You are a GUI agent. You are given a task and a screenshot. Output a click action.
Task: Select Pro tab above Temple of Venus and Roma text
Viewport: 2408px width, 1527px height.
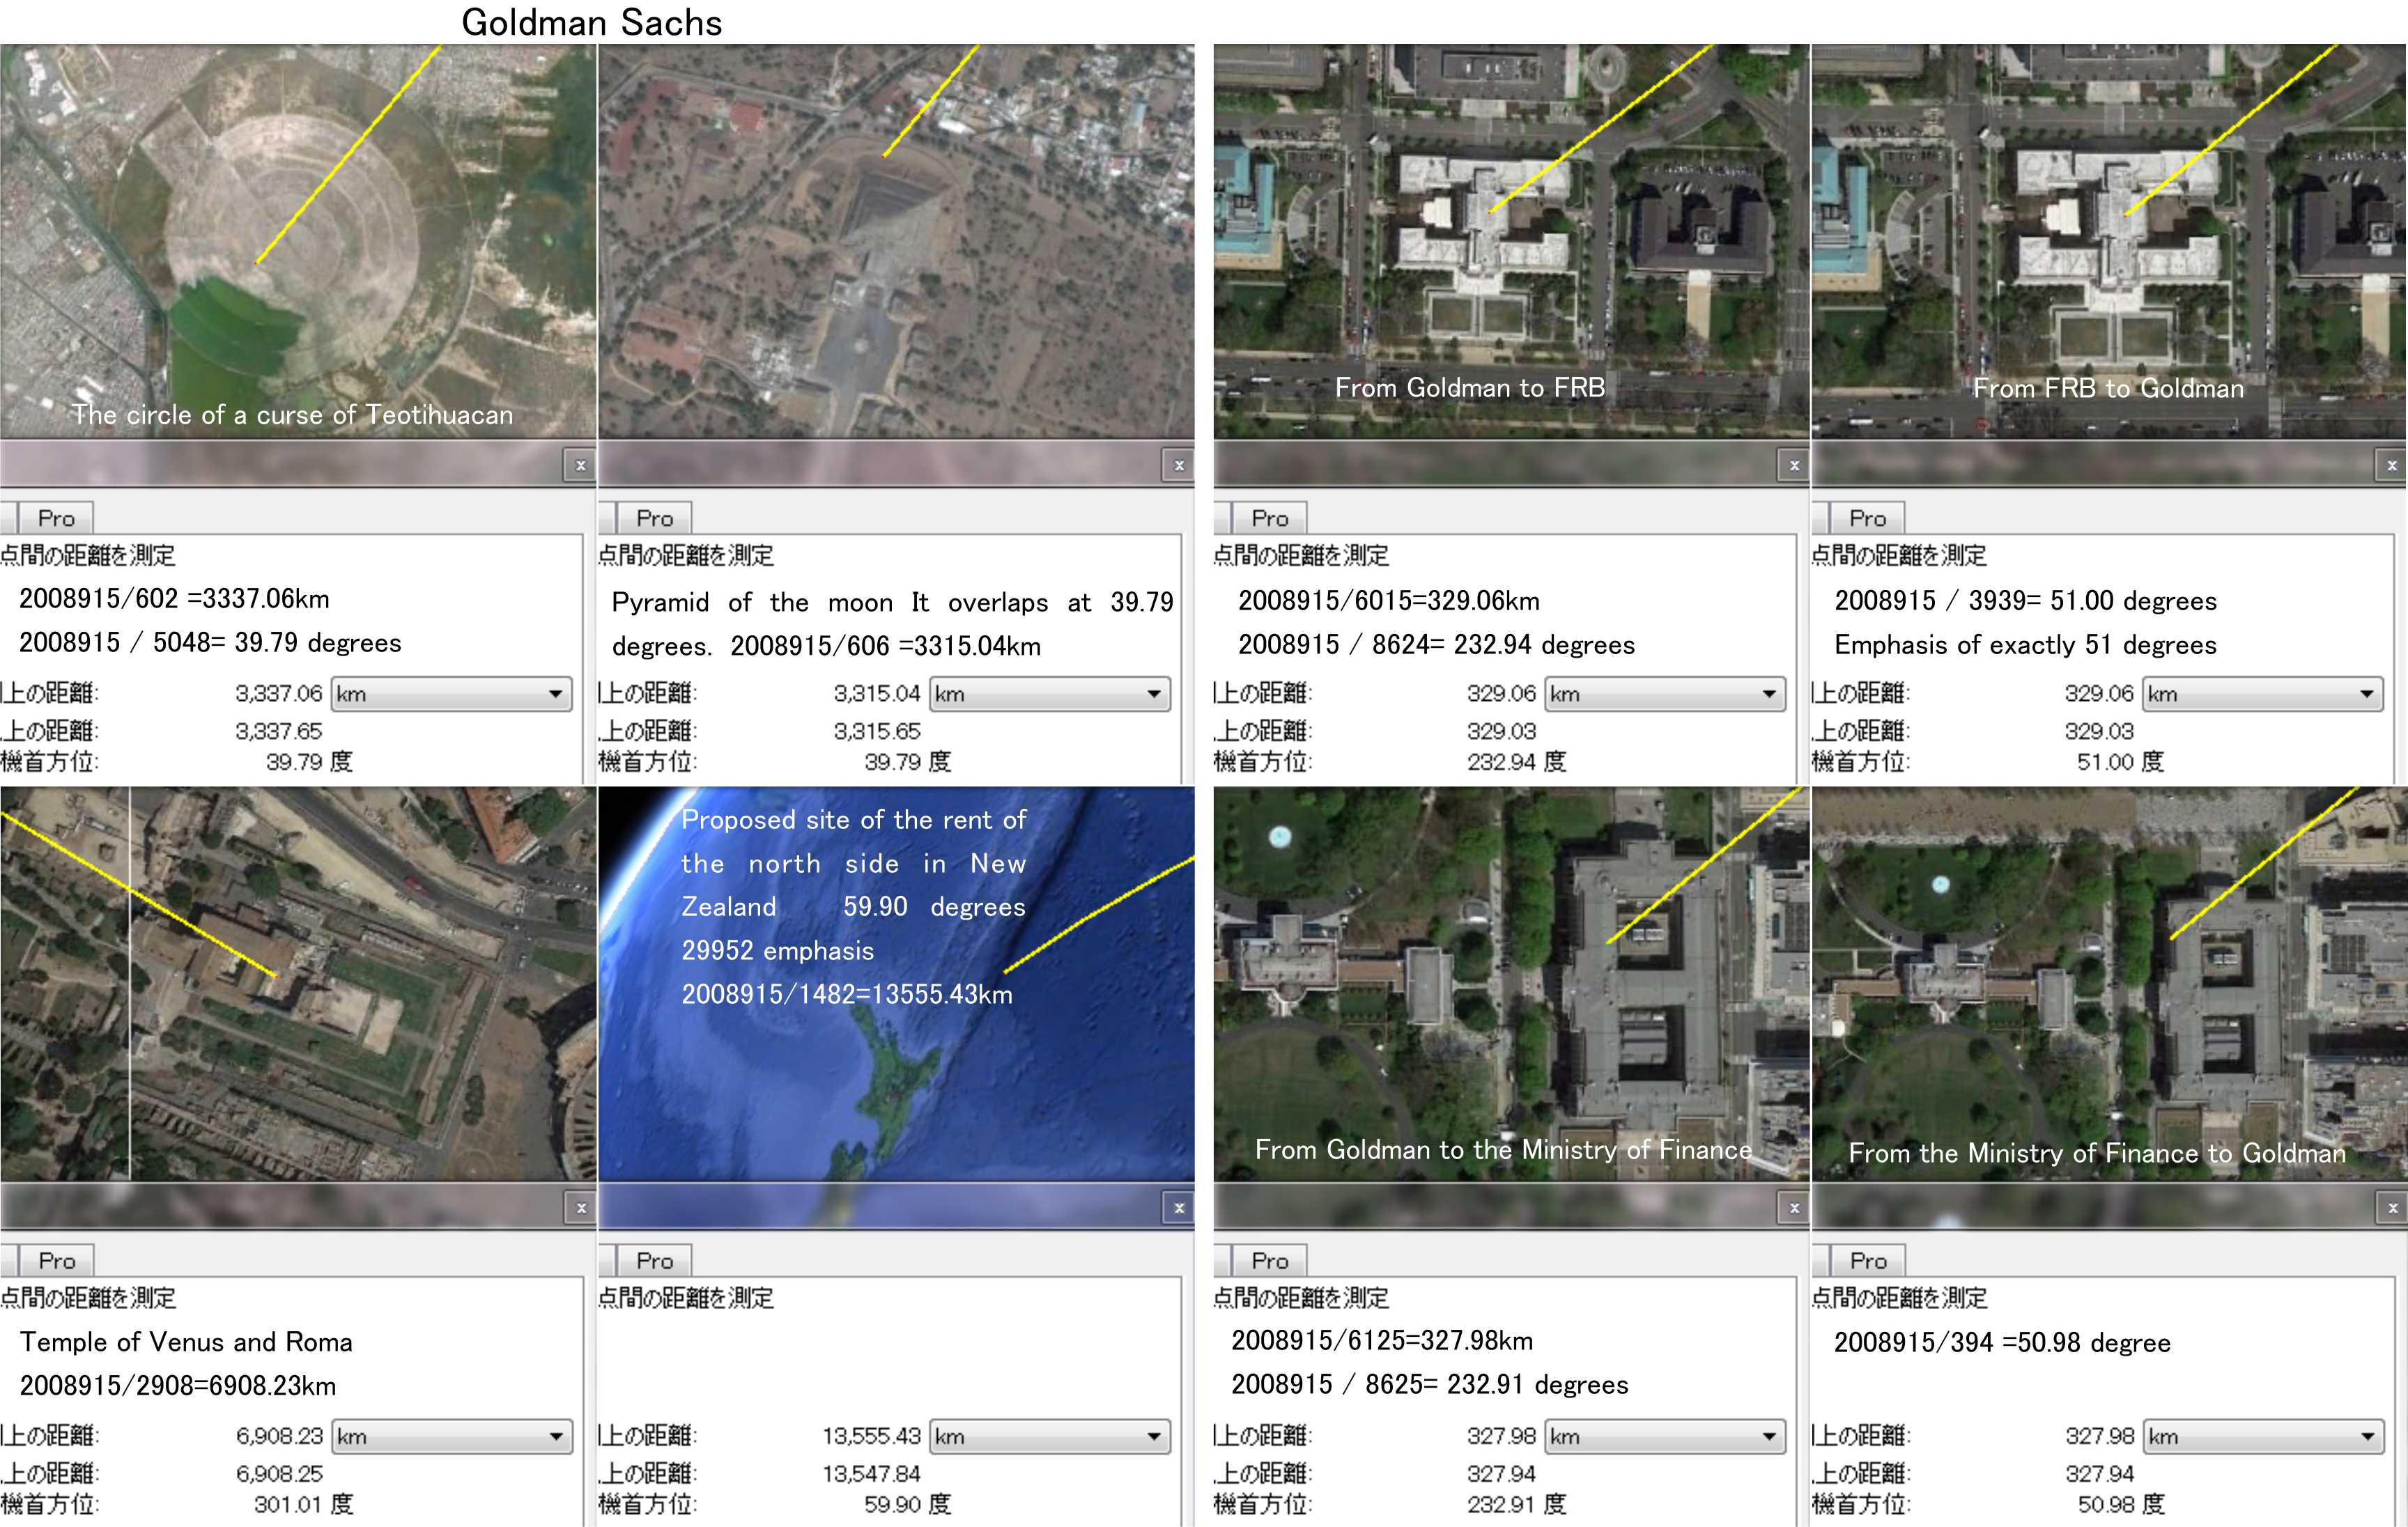56,1261
